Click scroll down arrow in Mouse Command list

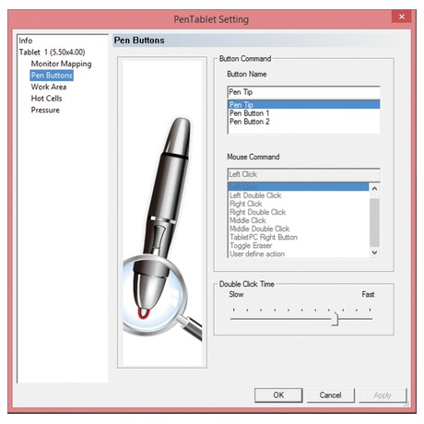[374, 253]
